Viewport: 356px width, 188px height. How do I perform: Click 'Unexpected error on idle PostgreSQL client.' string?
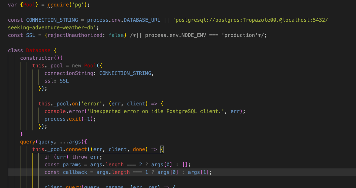[x=156, y=111]
